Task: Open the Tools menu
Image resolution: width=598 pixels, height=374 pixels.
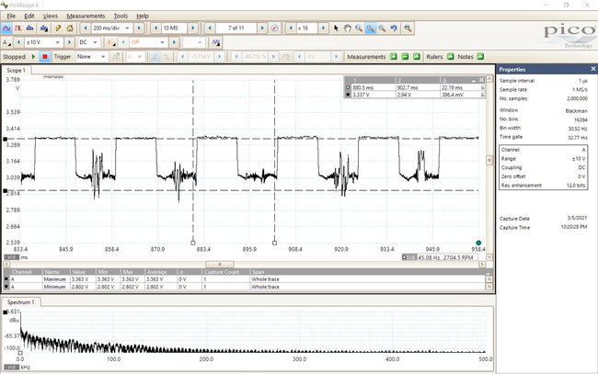Action: 121,16
